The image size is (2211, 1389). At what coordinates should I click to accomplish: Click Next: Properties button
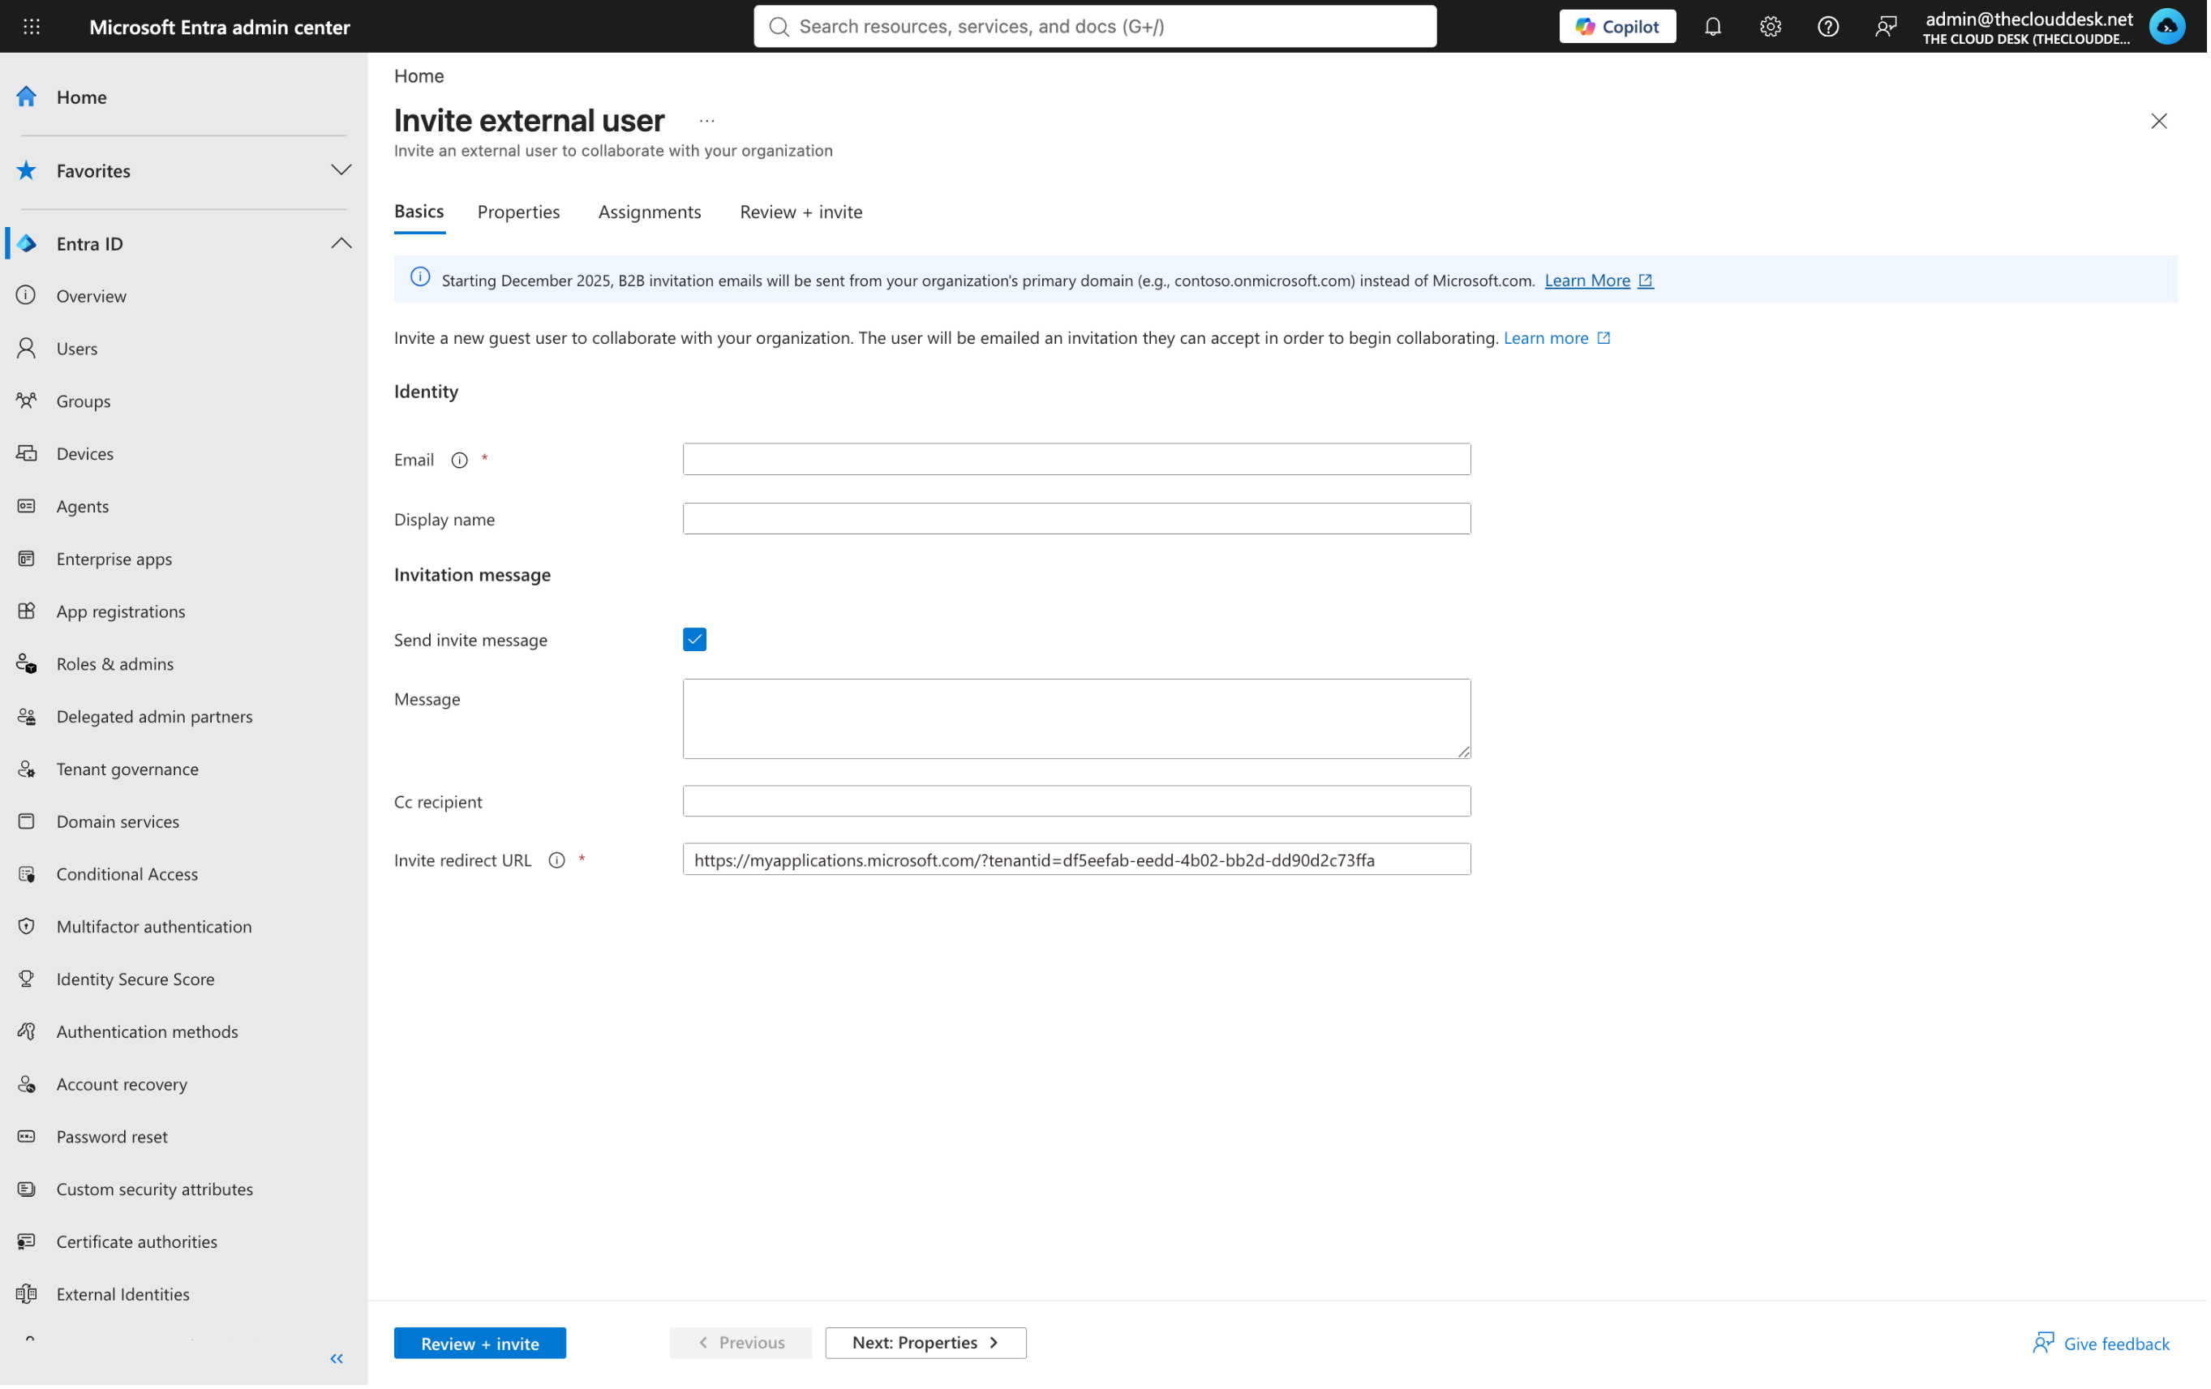pos(925,1342)
